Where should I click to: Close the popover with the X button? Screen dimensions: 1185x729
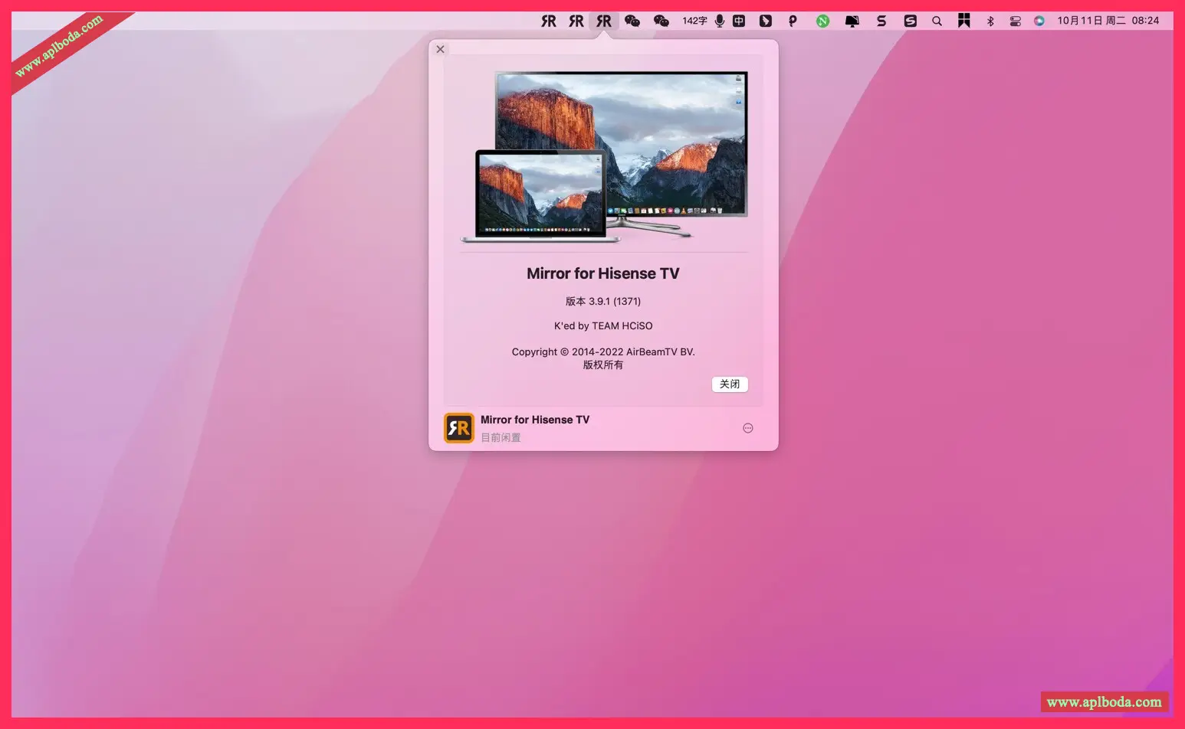click(x=440, y=49)
